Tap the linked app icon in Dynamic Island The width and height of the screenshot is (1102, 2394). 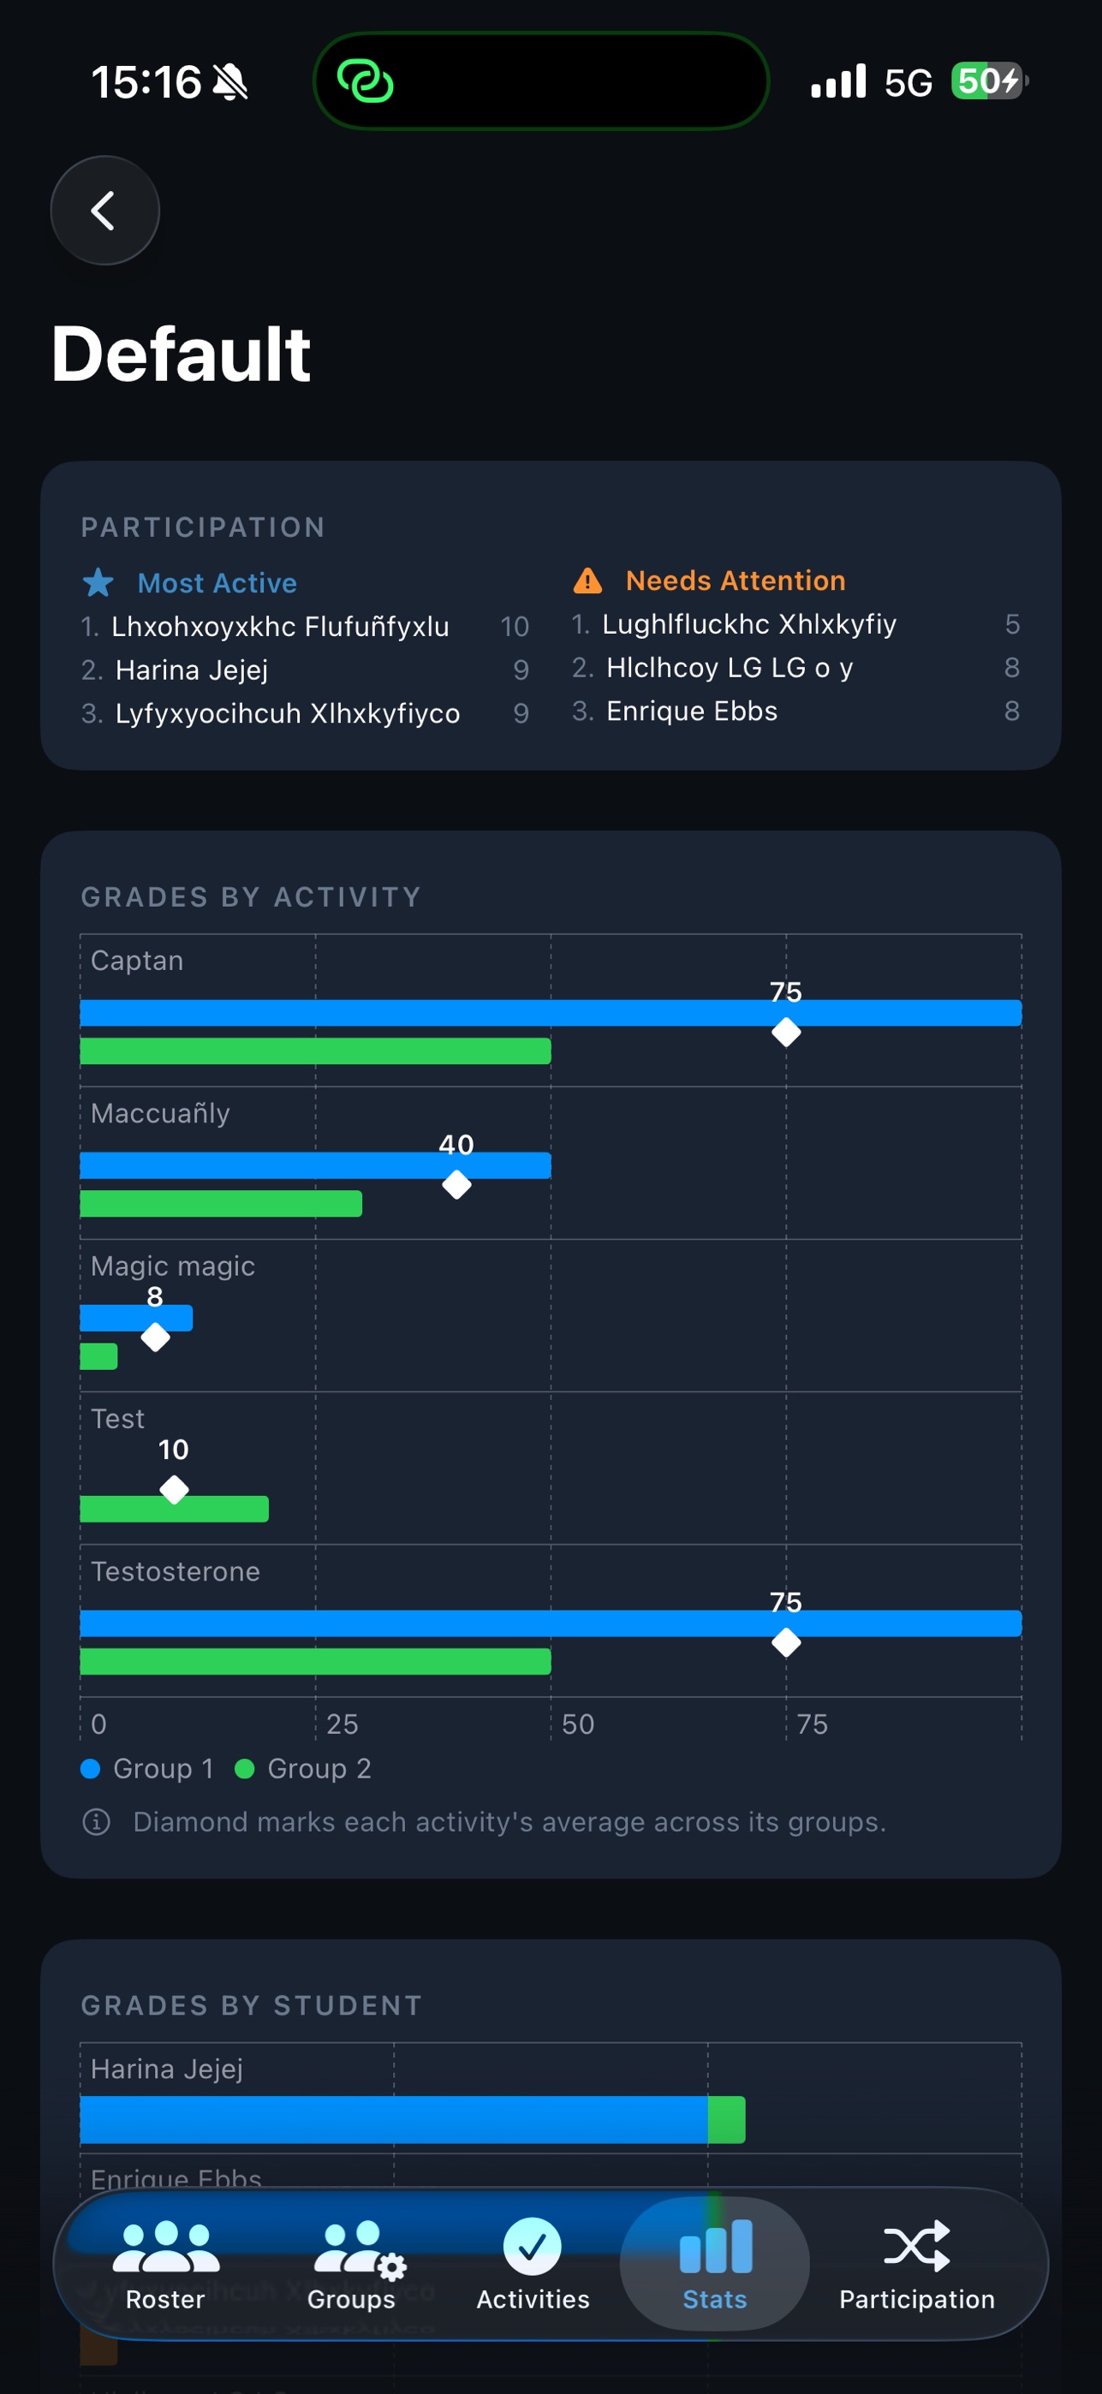click(365, 80)
